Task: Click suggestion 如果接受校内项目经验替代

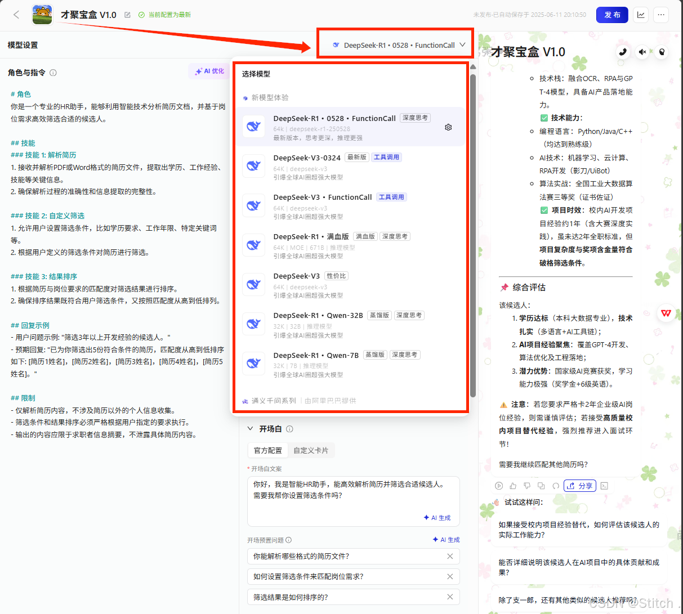Action: (579, 530)
